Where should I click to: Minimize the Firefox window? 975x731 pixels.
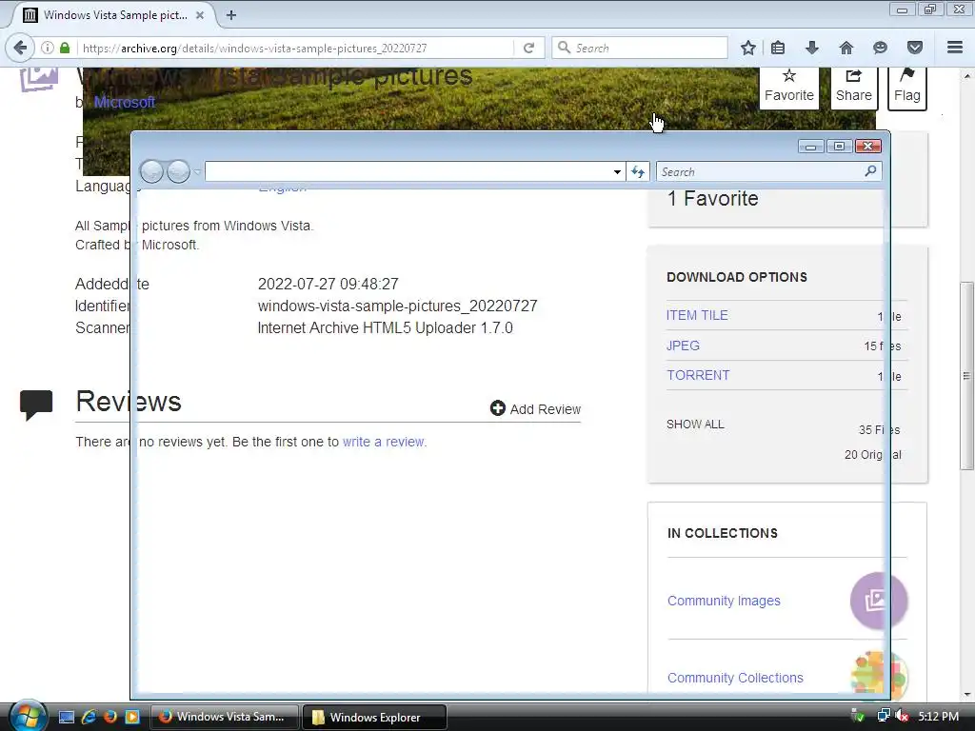(903, 10)
